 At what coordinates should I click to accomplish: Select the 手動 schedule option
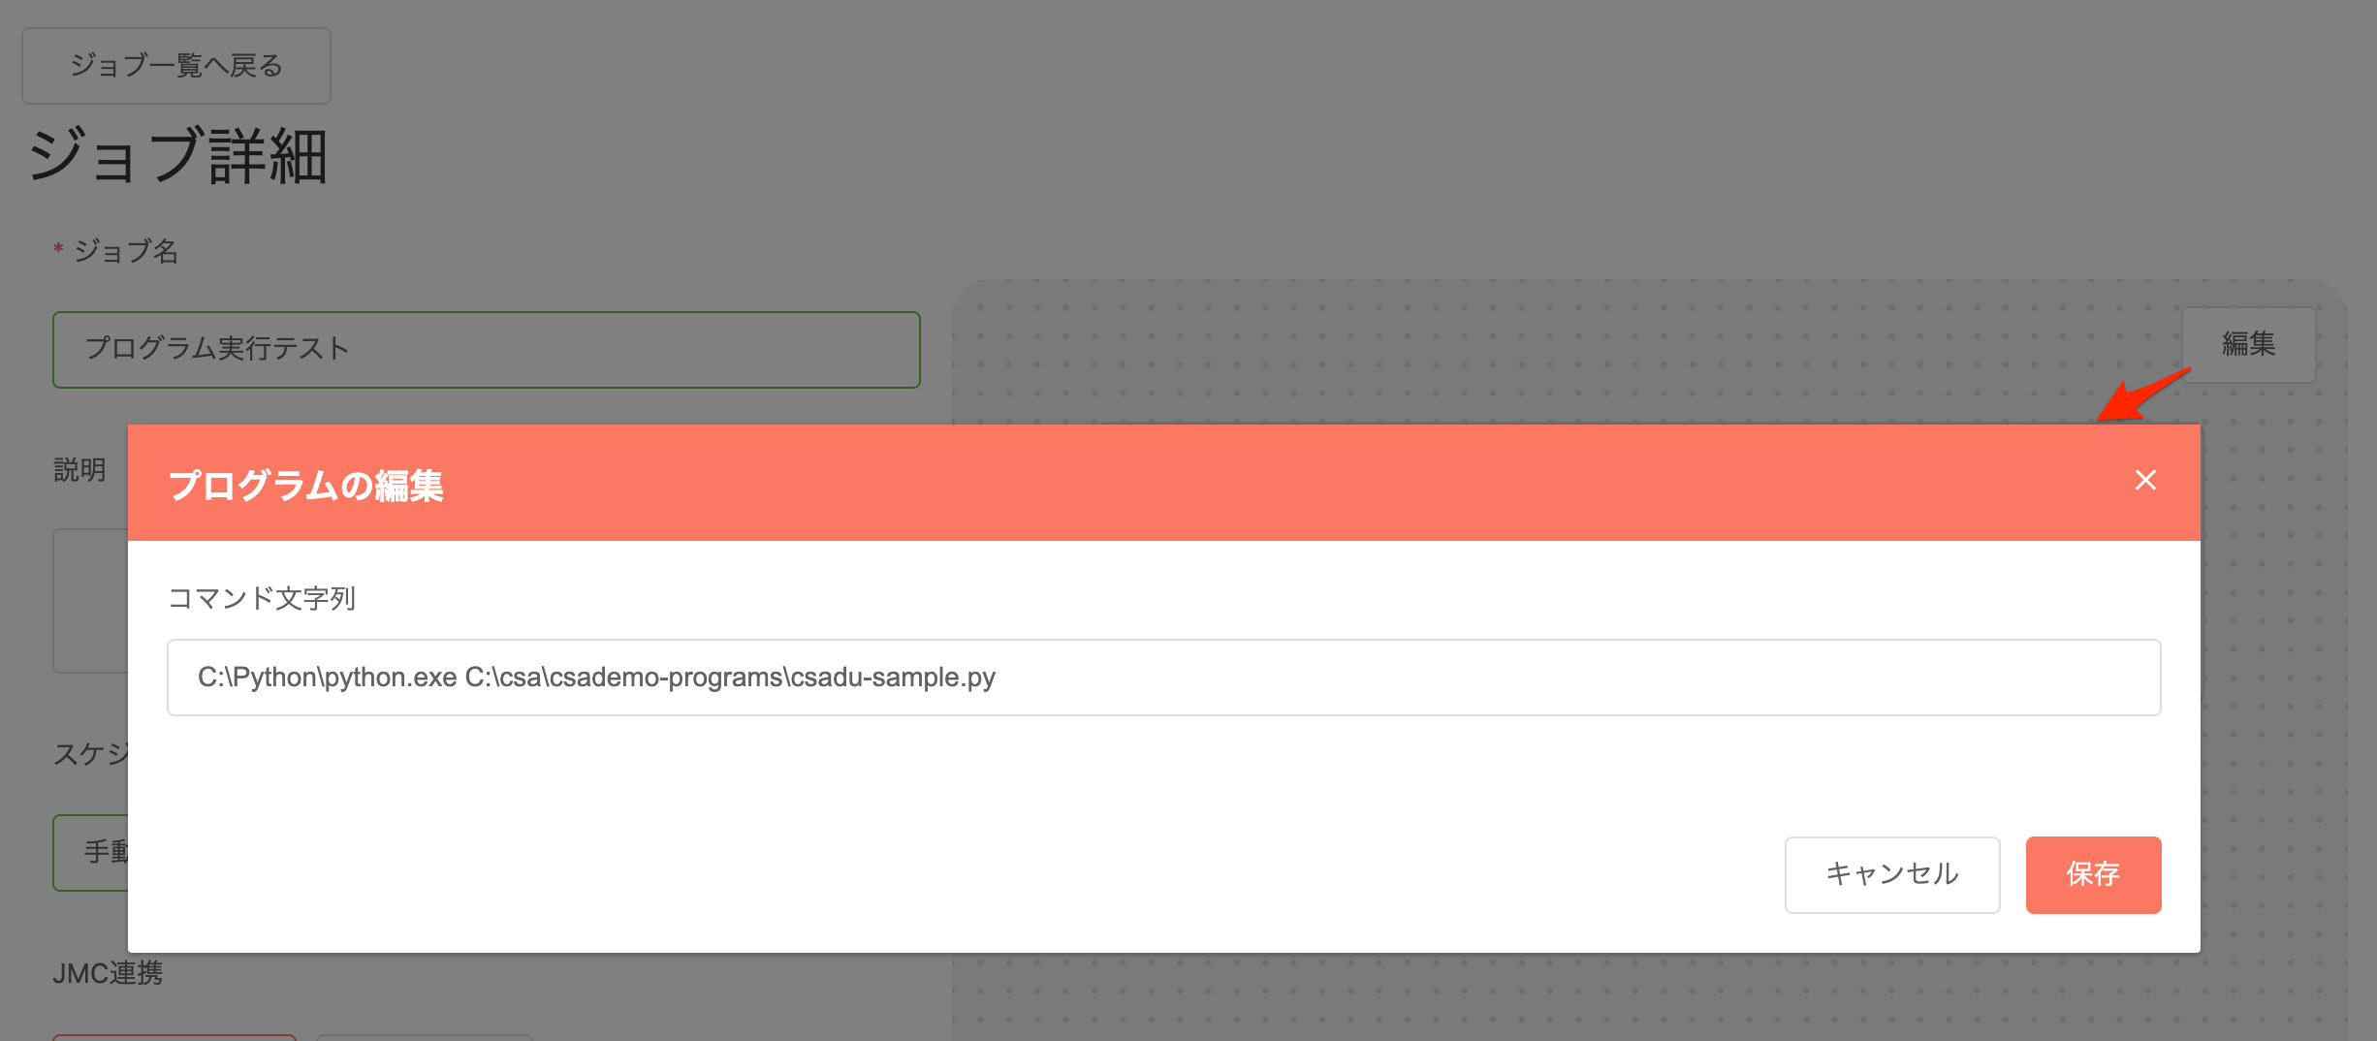(x=90, y=852)
